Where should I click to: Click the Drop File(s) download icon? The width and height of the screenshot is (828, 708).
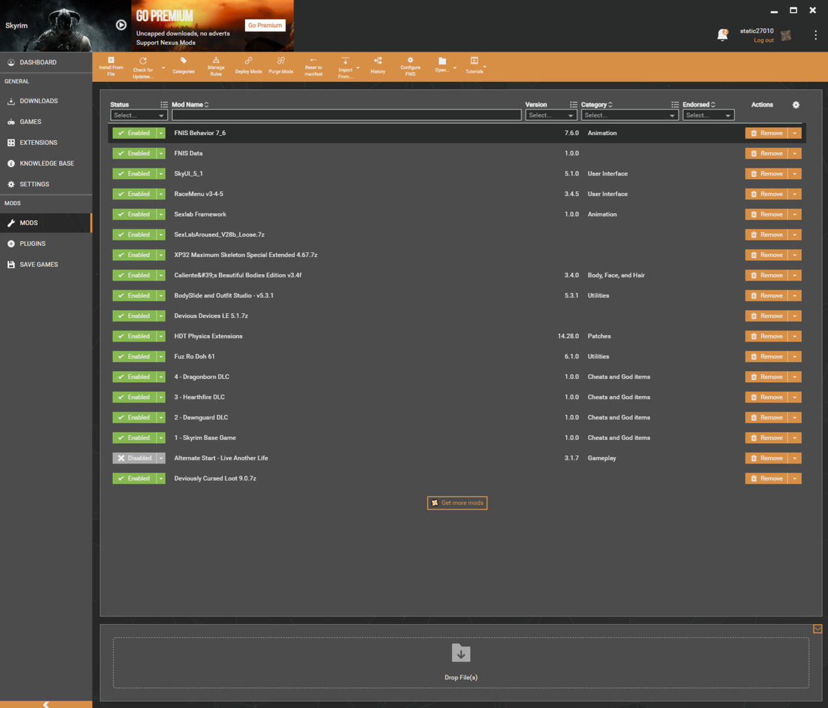point(461,653)
